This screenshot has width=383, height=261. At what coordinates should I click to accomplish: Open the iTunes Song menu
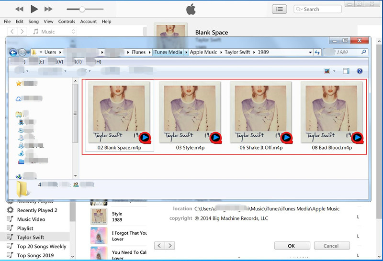[34, 22]
